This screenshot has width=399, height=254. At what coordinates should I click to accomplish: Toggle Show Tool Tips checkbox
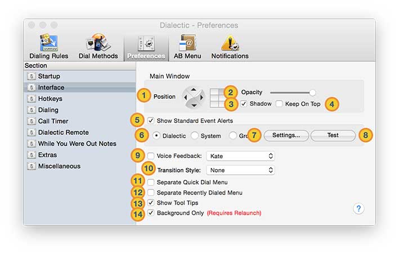[x=151, y=203]
